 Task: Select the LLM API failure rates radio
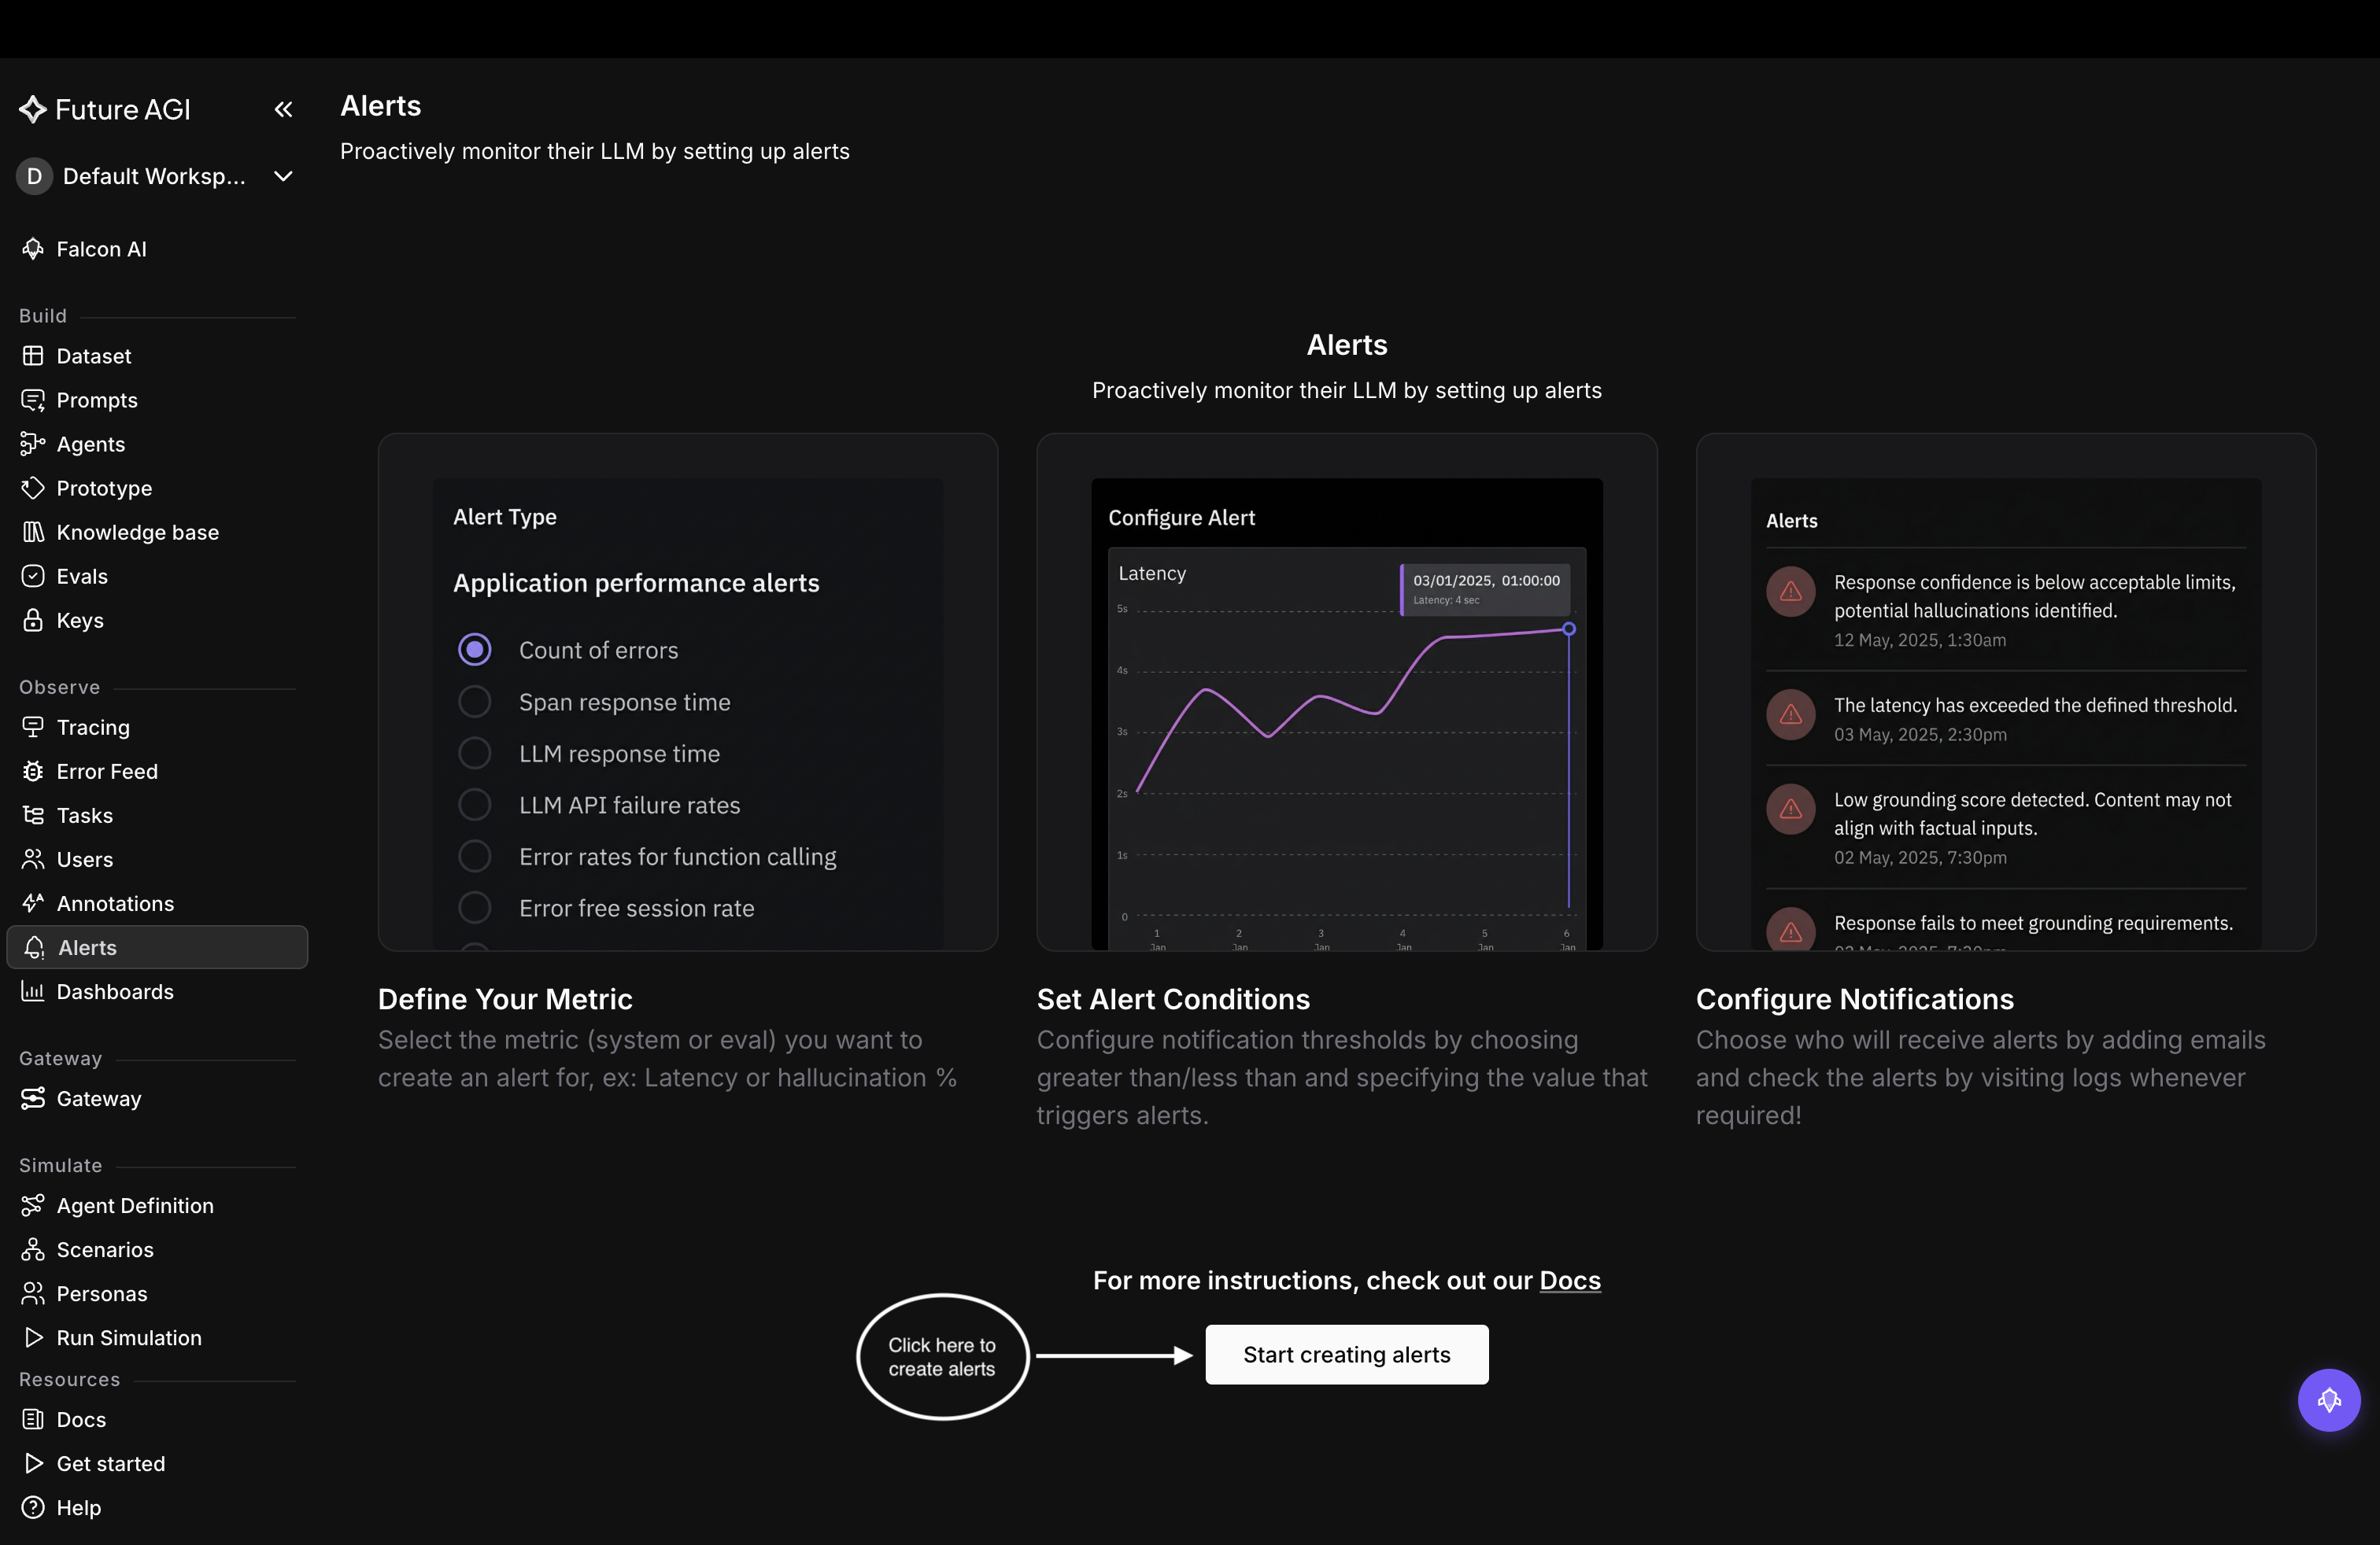[x=474, y=805]
